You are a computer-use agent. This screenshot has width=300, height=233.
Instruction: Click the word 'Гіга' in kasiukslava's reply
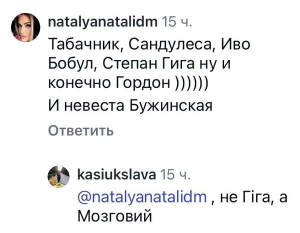point(255,197)
